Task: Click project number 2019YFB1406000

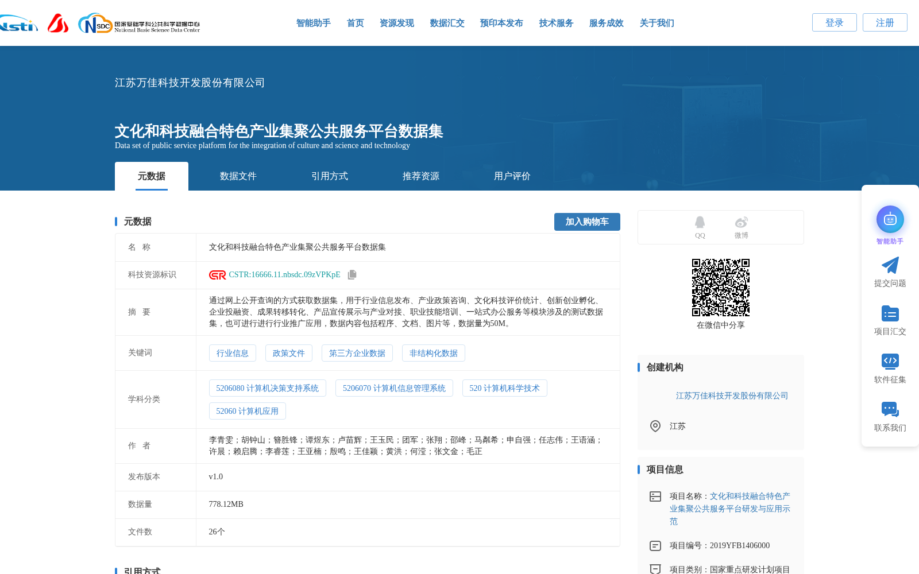Action: tap(740, 546)
